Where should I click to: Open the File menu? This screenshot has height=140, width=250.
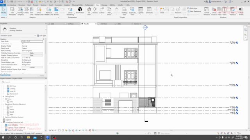click(3, 5)
